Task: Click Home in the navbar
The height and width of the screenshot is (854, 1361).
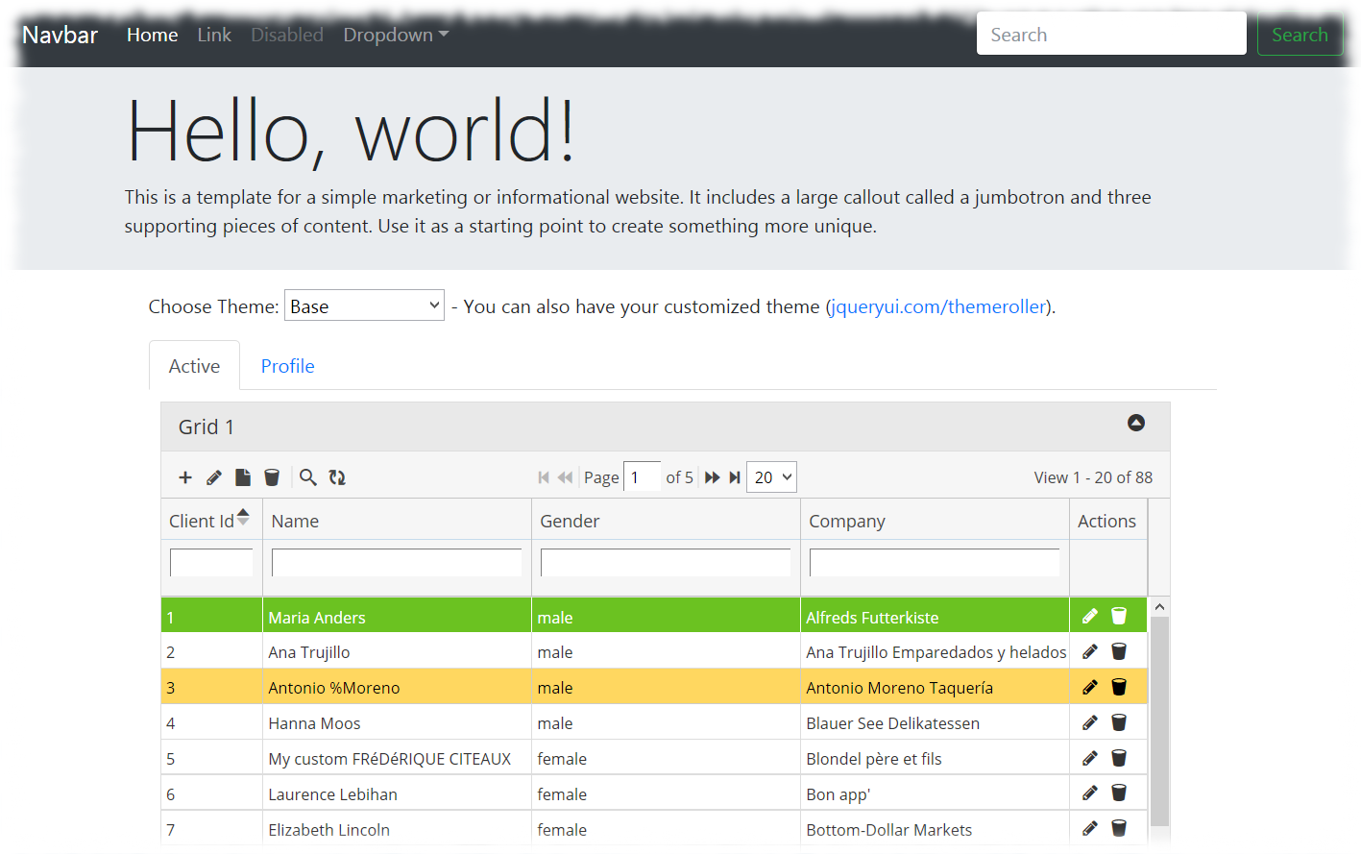Action: tap(152, 35)
